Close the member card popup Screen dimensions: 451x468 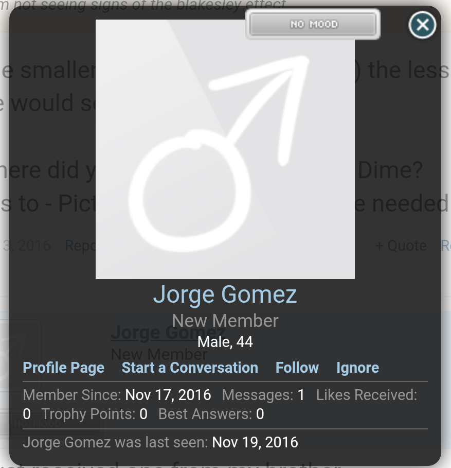coord(422,25)
